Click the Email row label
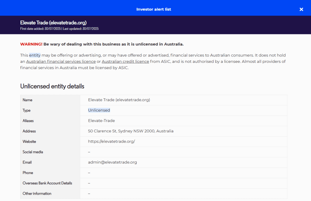 coord(27,162)
